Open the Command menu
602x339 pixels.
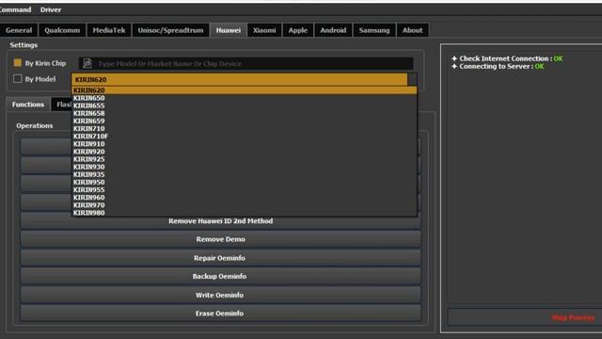tap(15, 9)
